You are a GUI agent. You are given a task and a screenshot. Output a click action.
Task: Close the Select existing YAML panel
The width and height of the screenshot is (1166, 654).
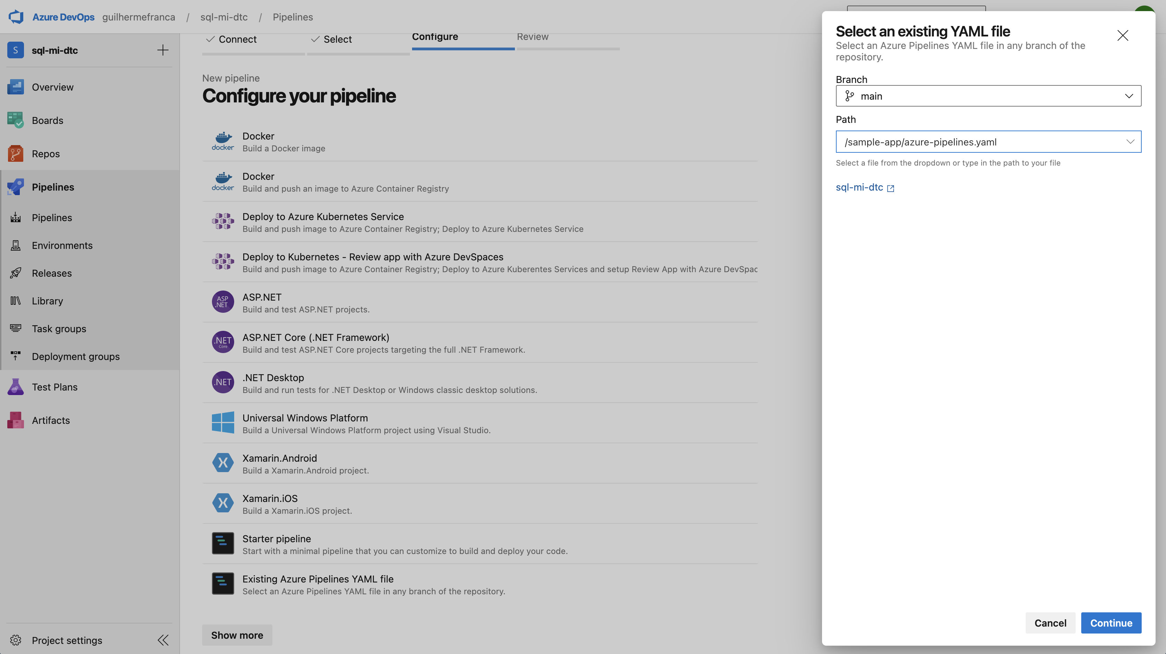coord(1122,35)
